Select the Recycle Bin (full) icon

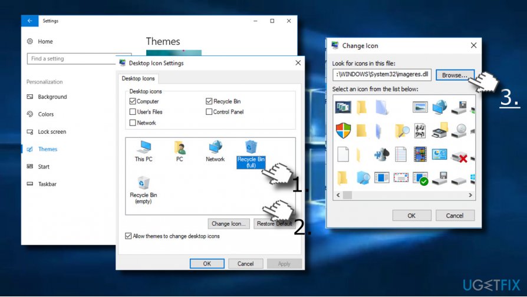click(251, 154)
